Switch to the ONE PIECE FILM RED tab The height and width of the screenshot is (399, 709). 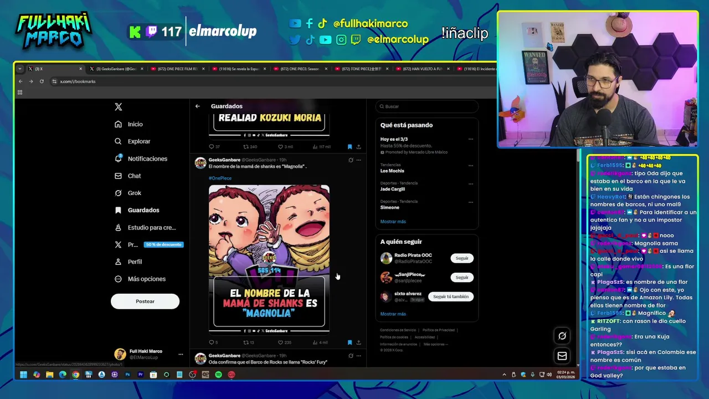click(177, 69)
